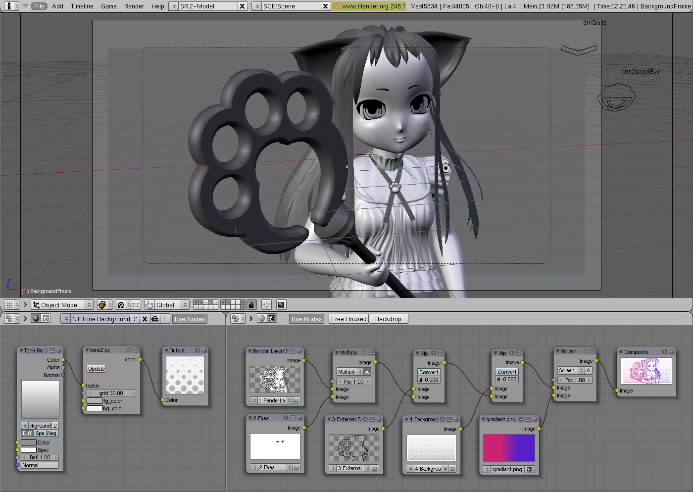Click options icon on Render Layer node header
Screen dimensions: 693x492
[x=292, y=351]
